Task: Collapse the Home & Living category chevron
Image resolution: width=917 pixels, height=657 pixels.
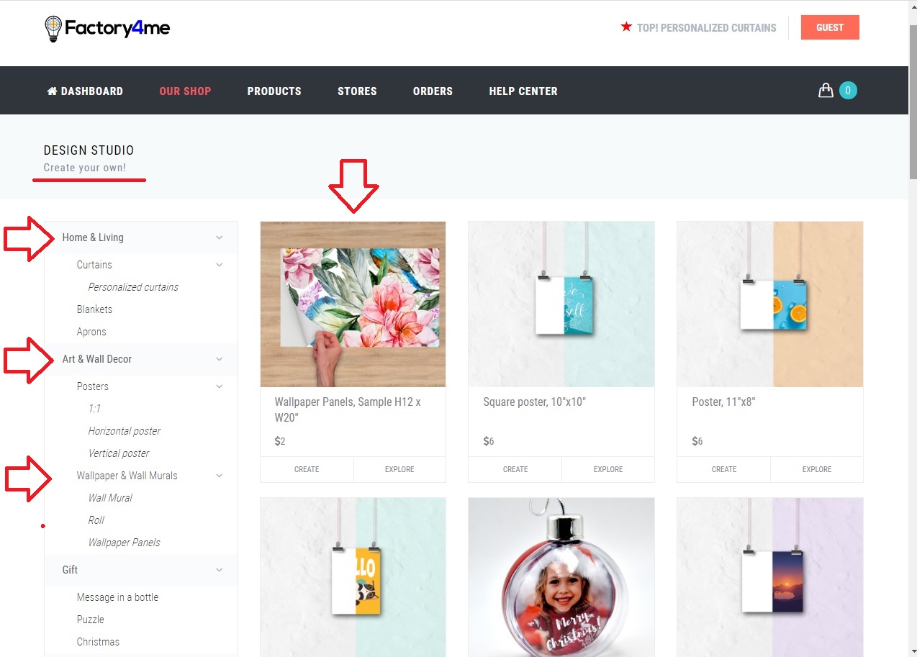Action: [x=220, y=237]
